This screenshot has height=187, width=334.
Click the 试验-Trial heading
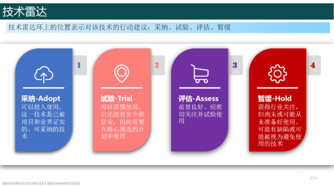[x=116, y=98]
